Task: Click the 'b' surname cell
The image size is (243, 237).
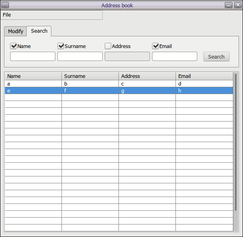Action: pos(90,84)
